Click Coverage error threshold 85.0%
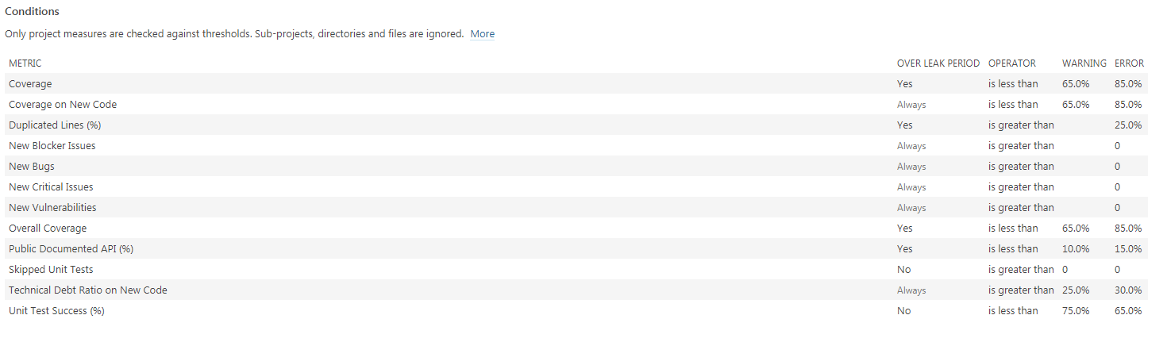This screenshot has height=342, width=1167. tap(1128, 83)
